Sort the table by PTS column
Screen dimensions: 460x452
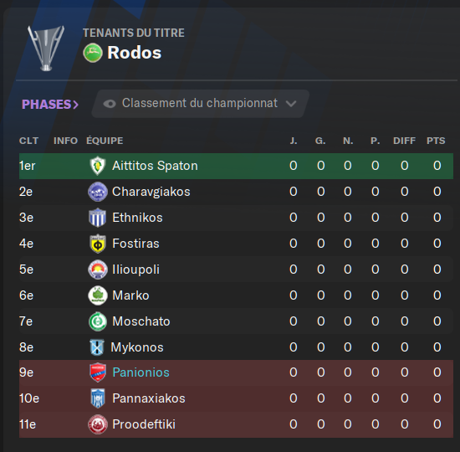coord(436,141)
